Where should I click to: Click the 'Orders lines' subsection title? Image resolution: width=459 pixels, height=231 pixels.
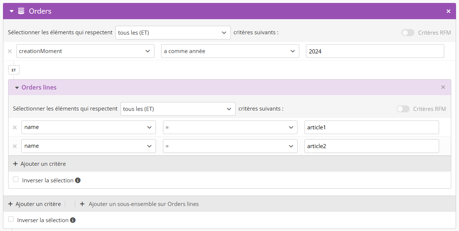pyautogui.click(x=39, y=87)
